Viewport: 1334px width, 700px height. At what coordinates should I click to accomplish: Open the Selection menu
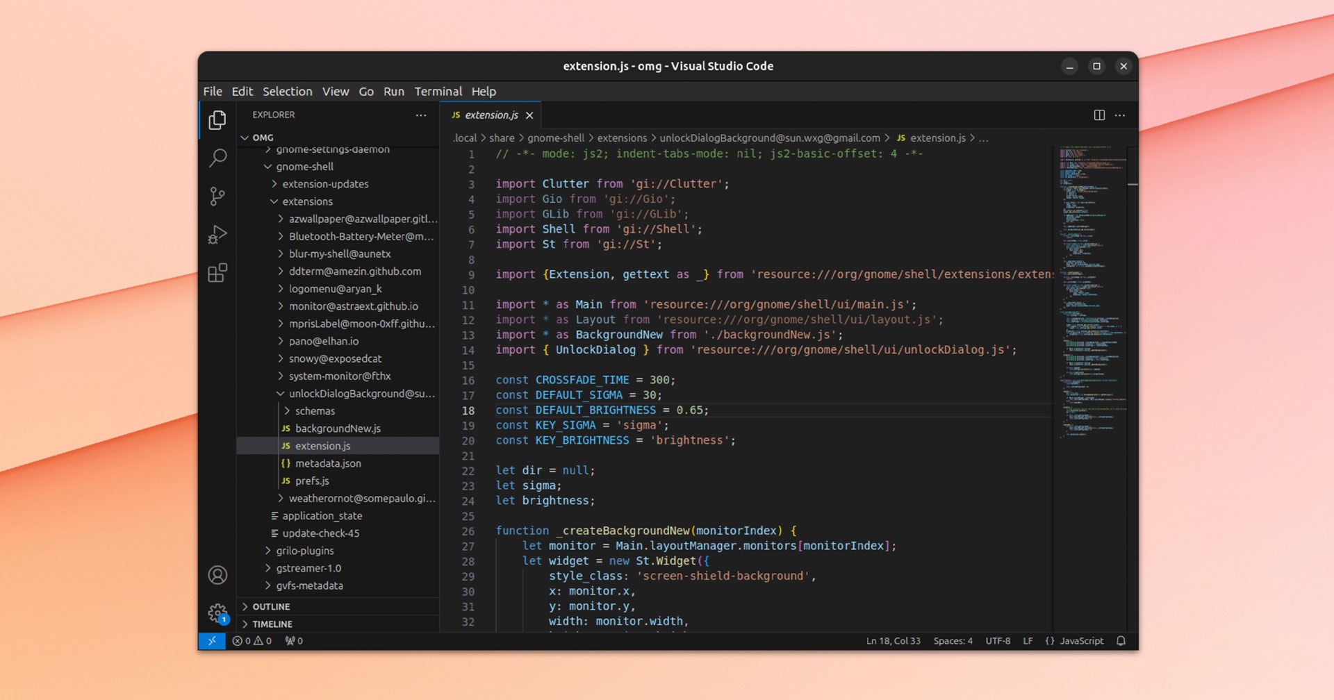(288, 91)
